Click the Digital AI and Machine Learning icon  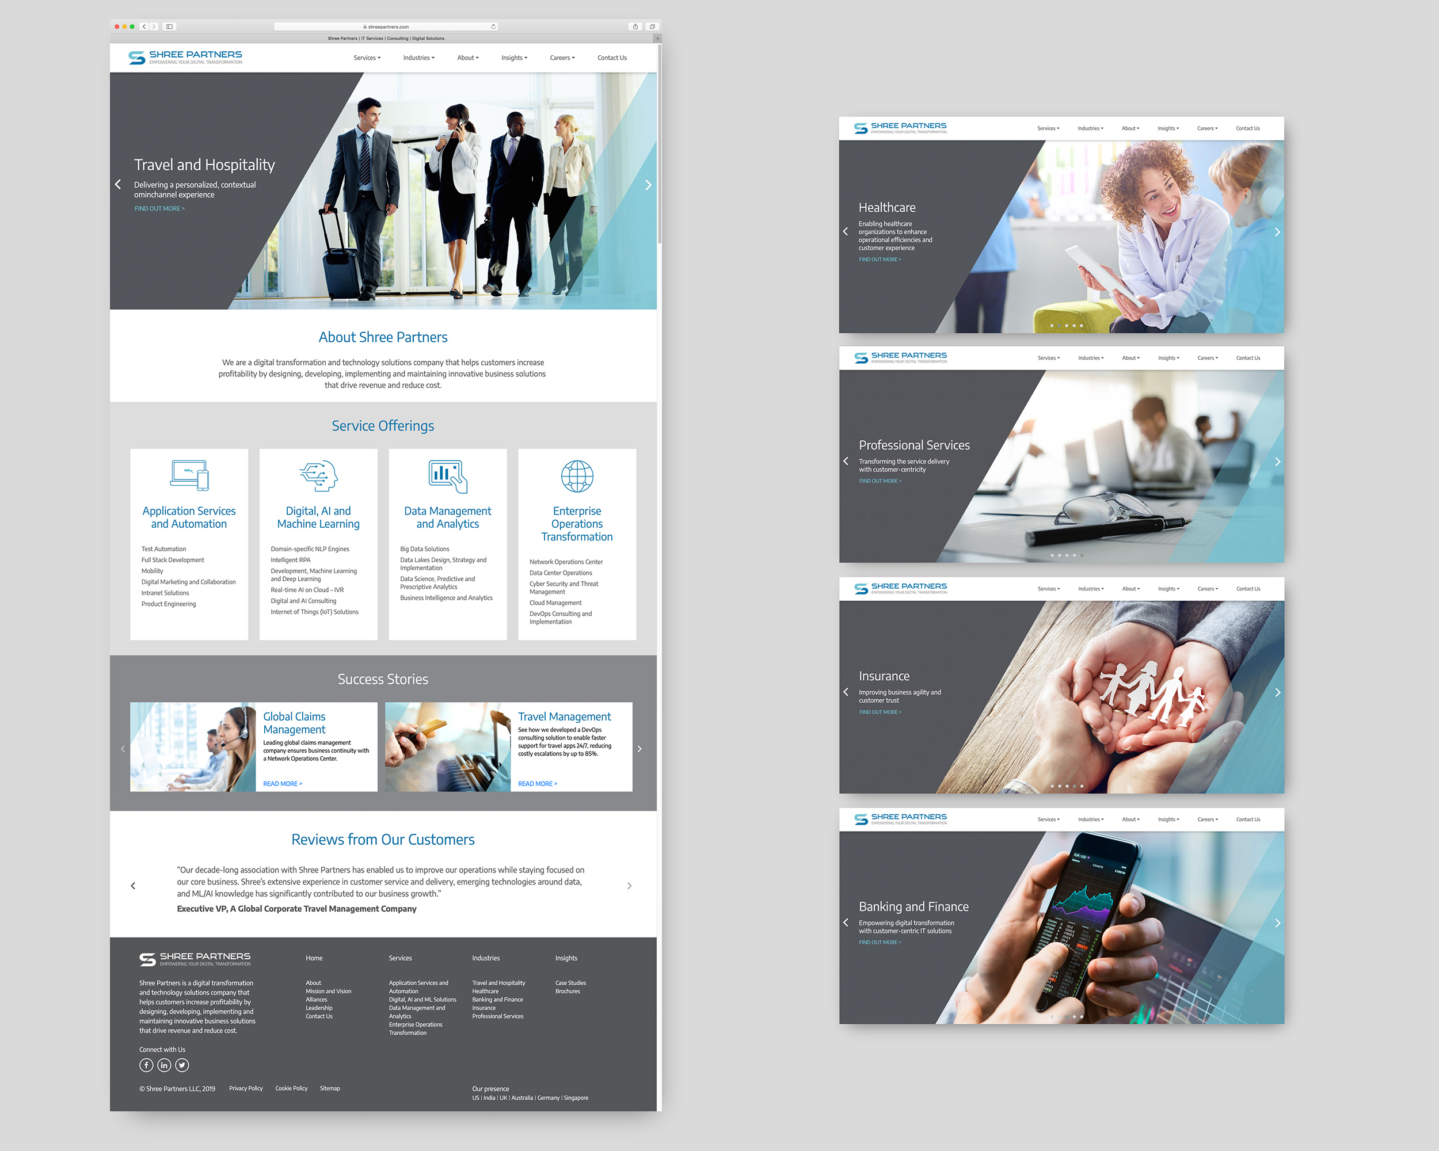tap(318, 473)
